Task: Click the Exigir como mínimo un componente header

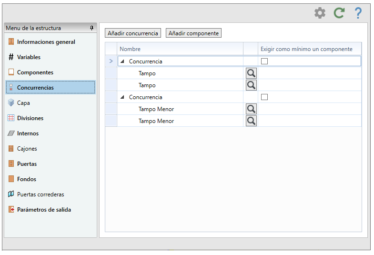Action: (x=310, y=49)
